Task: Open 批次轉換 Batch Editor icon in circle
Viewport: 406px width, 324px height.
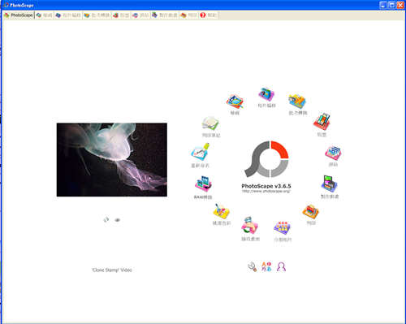Action: (x=297, y=102)
